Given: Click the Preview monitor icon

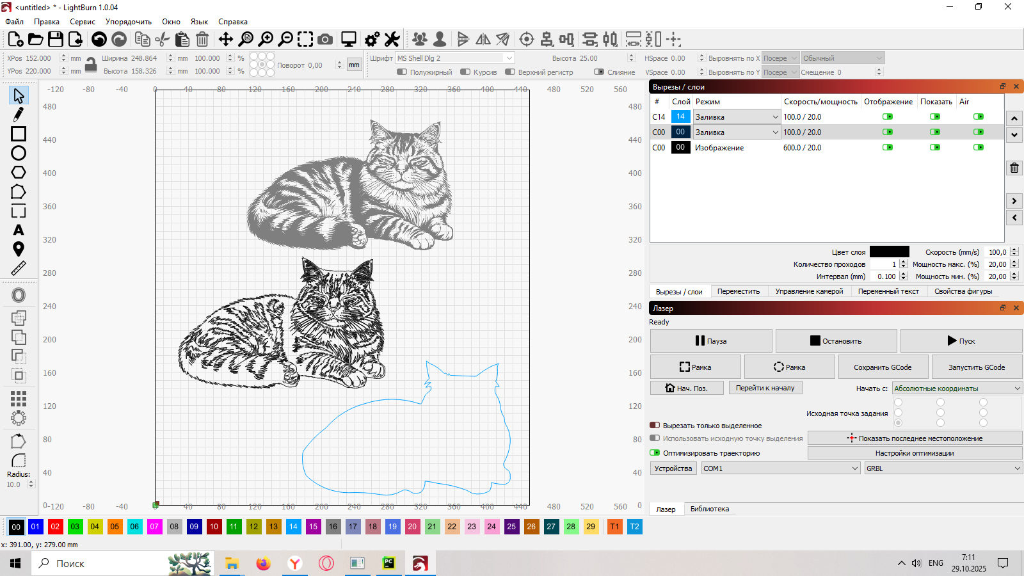Looking at the screenshot, I should pyautogui.click(x=349, y=40).
